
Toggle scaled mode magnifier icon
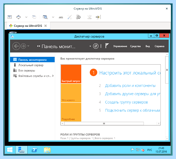[45, 17]
